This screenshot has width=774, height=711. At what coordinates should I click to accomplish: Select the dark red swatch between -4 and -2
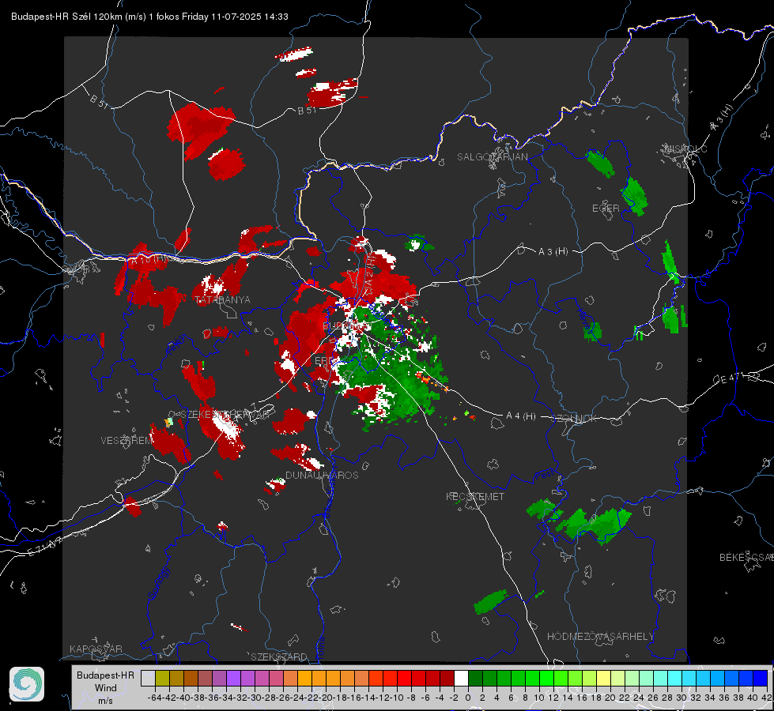point(447,678)
